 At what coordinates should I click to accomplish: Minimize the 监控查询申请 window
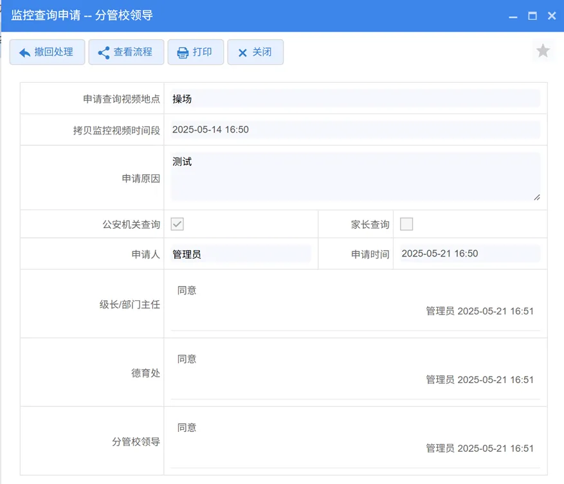point(513,16)
